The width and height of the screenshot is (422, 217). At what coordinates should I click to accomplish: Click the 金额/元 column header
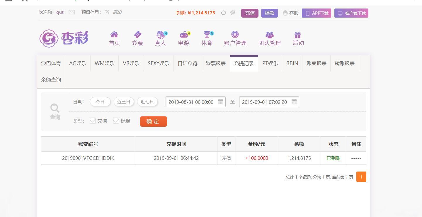click(x=257, y=144)
